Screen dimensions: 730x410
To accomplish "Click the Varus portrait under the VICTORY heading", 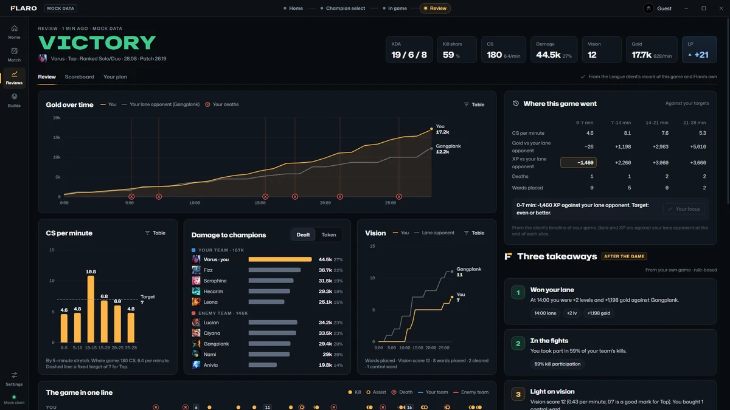I will [43, 59].
